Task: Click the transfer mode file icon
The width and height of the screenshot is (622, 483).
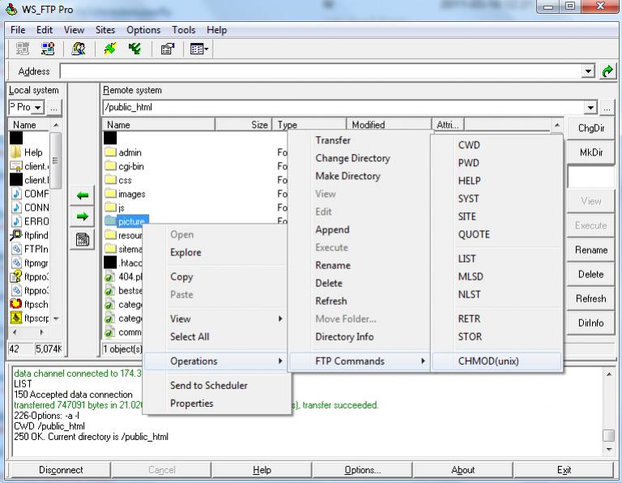Action: point(82,239)
